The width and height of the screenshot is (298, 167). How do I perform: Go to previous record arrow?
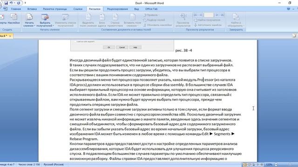pos(201,15)
